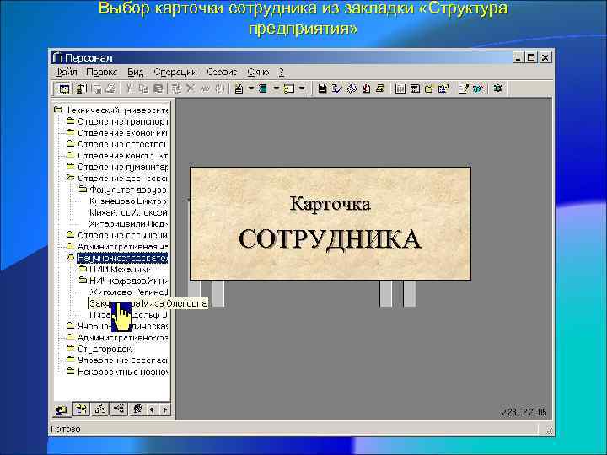The image size is (607, 455).
Task: Select the Некорректные назнач… folder
Action: coord(123,372)
